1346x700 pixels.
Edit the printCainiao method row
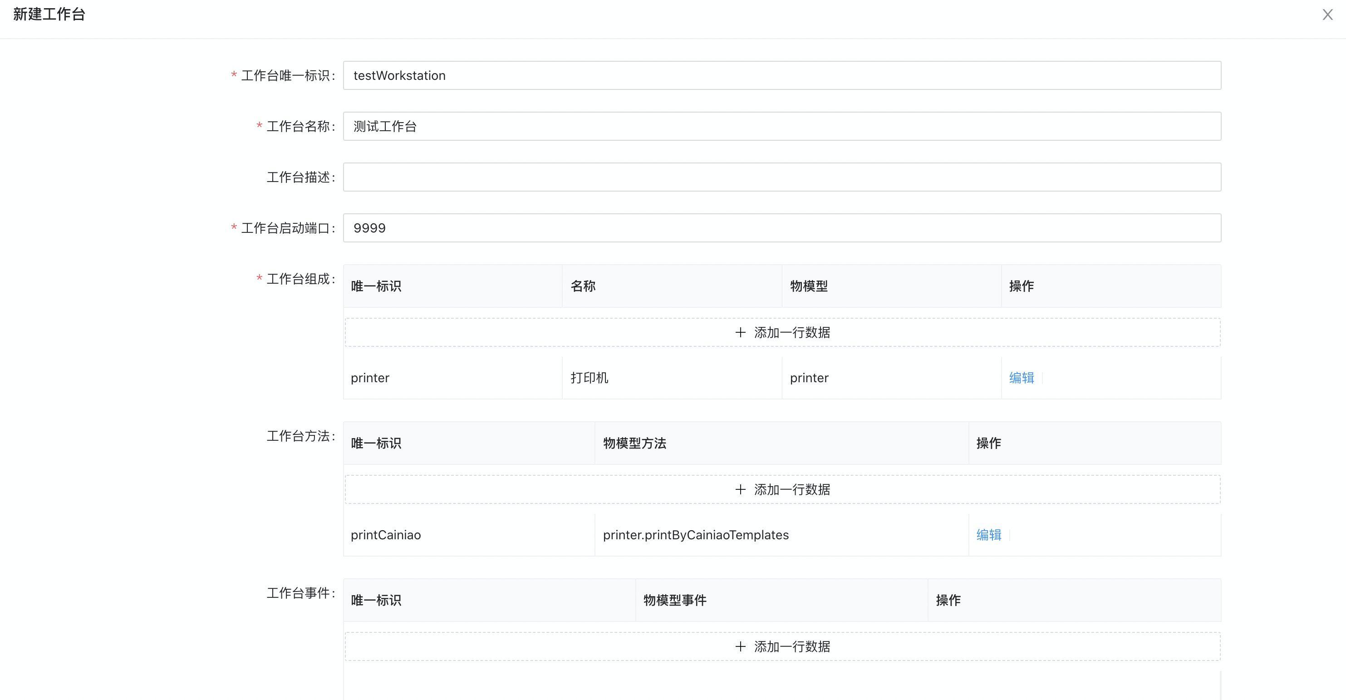988,535
